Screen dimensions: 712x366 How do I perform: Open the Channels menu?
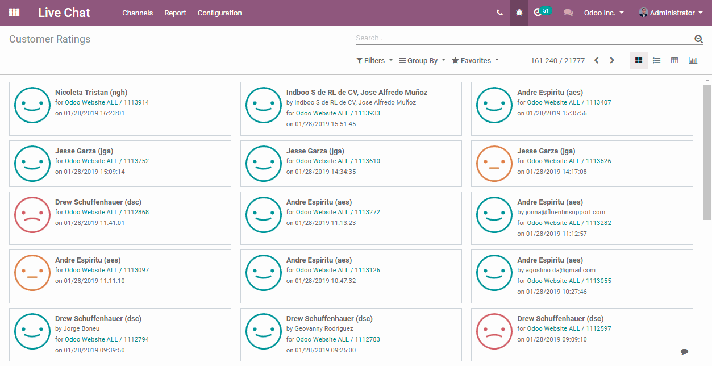[138, 13]
